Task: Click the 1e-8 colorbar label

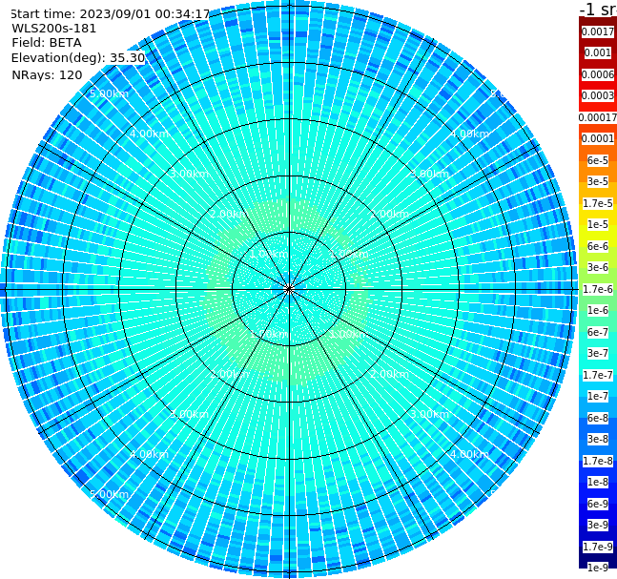Action: coord(598,482)
